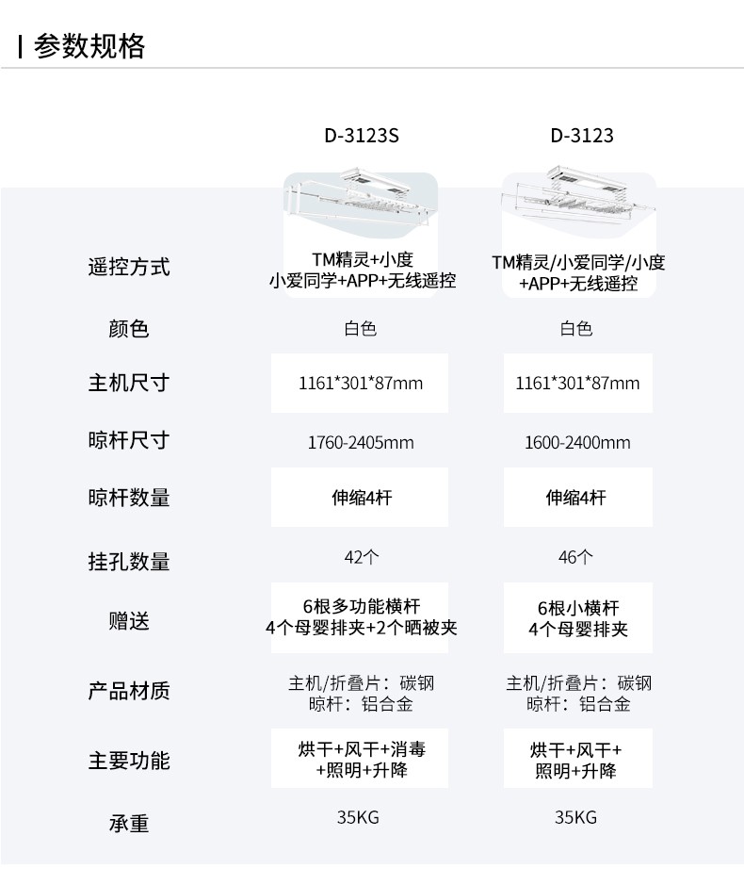
Task: Click the 挂孔数量 row label
Action: [129, 562]
